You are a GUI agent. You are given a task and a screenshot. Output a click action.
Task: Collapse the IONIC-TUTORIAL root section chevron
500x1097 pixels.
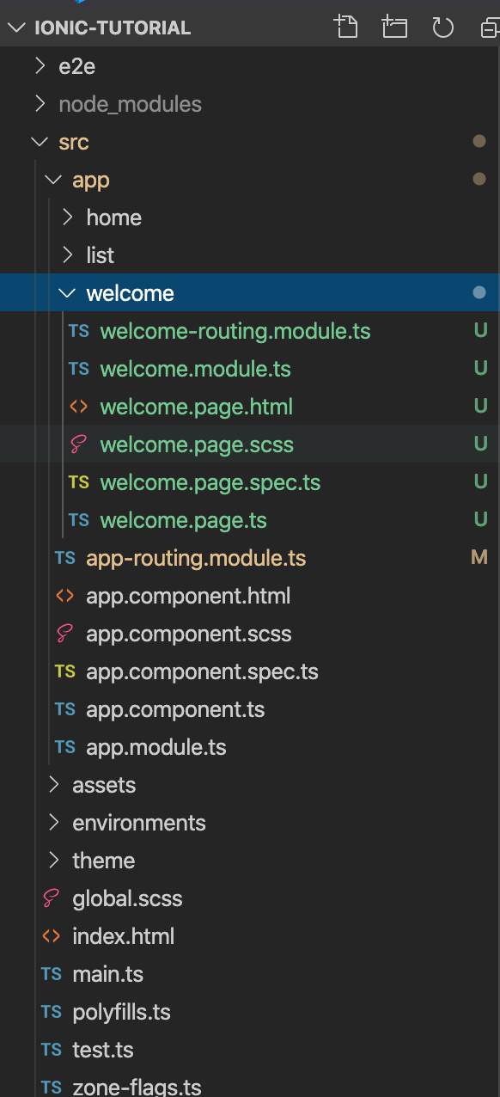pyautogui.click(x=16, y=28)
